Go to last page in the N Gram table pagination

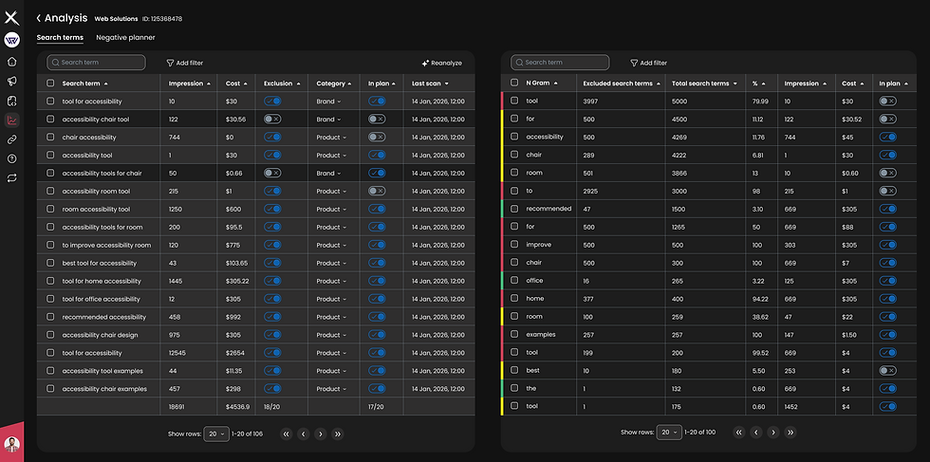coord(790,433)
